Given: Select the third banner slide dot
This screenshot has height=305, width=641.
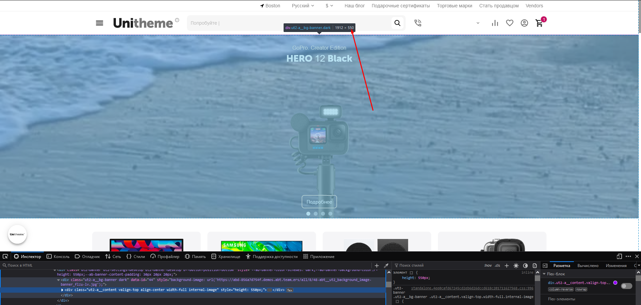Looking at the screenshot, I should click(323, 214).
